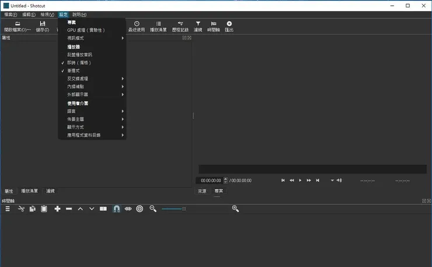Open player zoom dropdown arrow beside volume
Image resolution: width=432 pixels, height=267 pixels.
coord(332,181)
